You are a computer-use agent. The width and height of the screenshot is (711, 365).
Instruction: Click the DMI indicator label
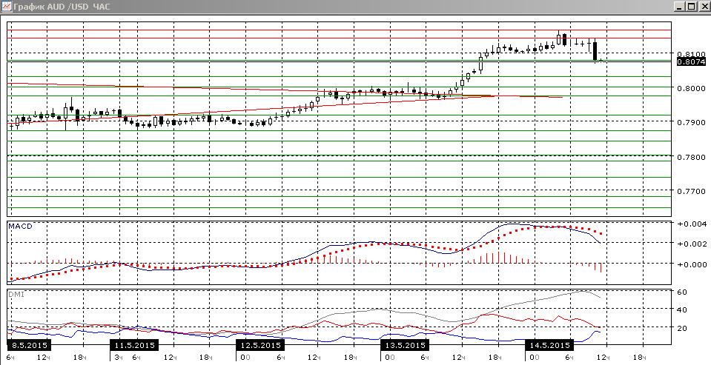[x=16, y=295]
